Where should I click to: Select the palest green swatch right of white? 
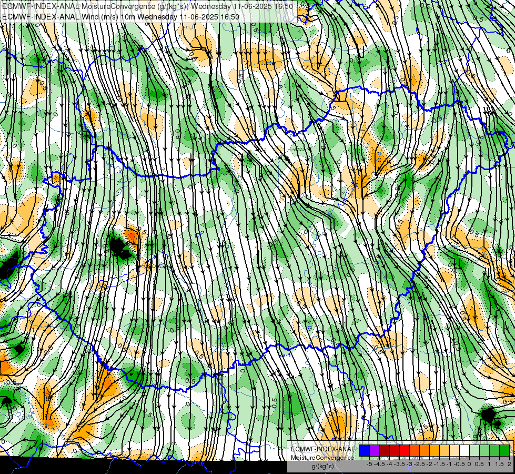pos(474,451)
